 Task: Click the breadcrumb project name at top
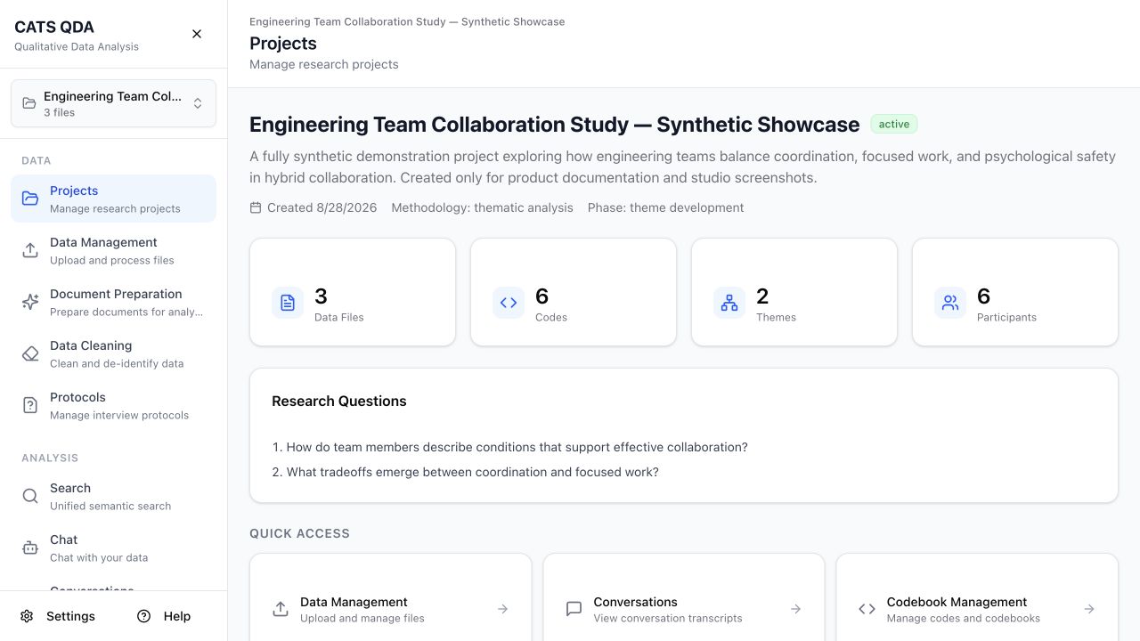click(x=407, y=21)
